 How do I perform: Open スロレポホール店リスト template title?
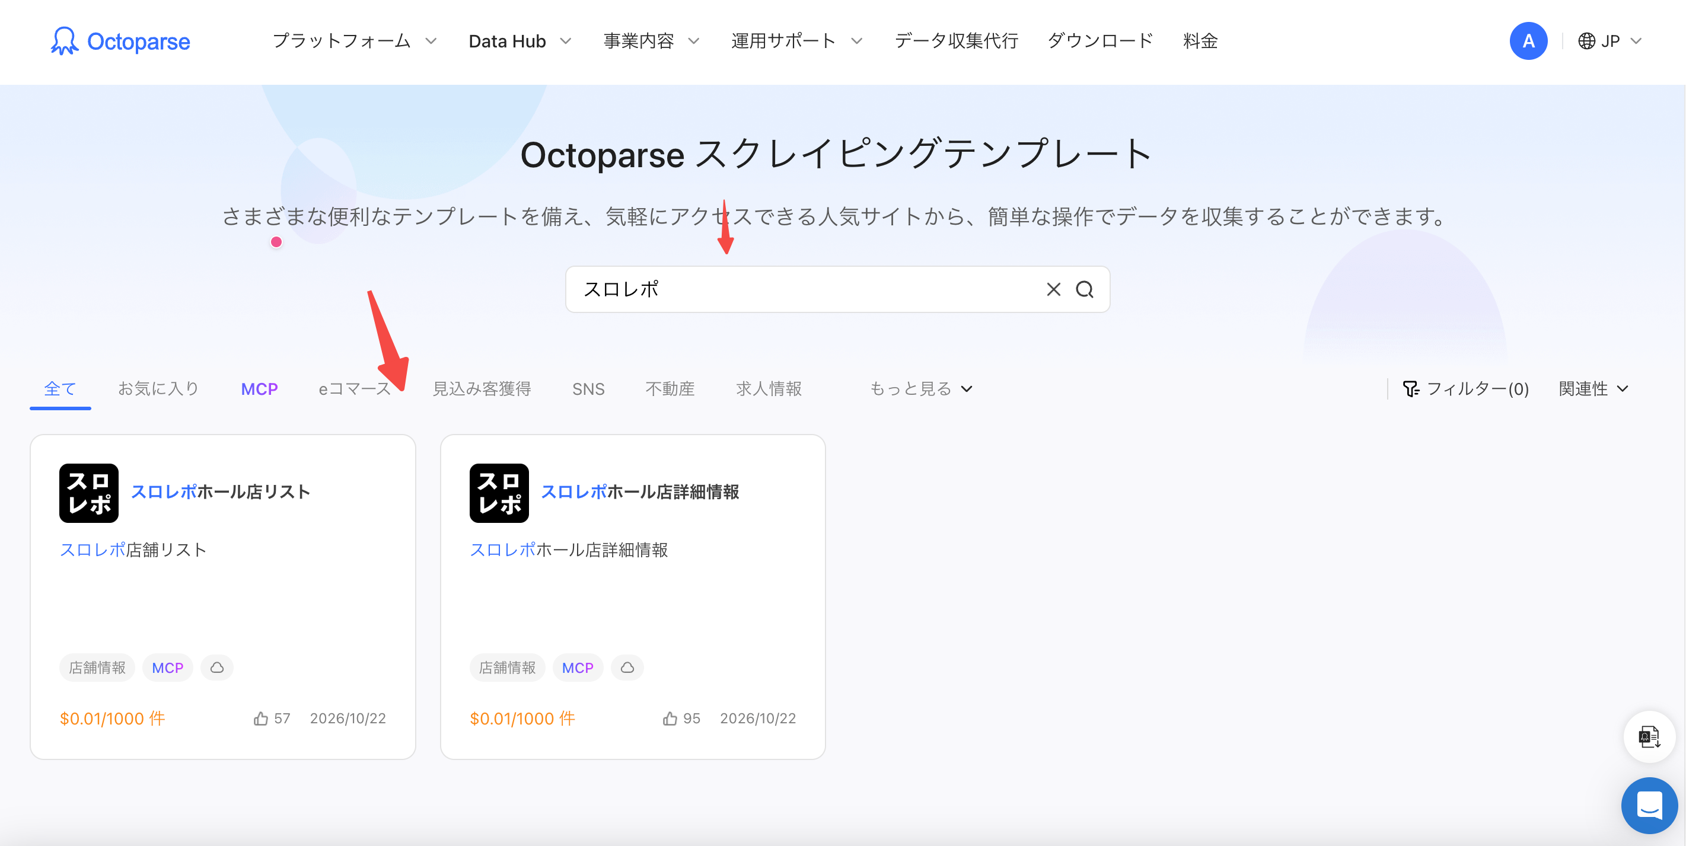[221, 492]
